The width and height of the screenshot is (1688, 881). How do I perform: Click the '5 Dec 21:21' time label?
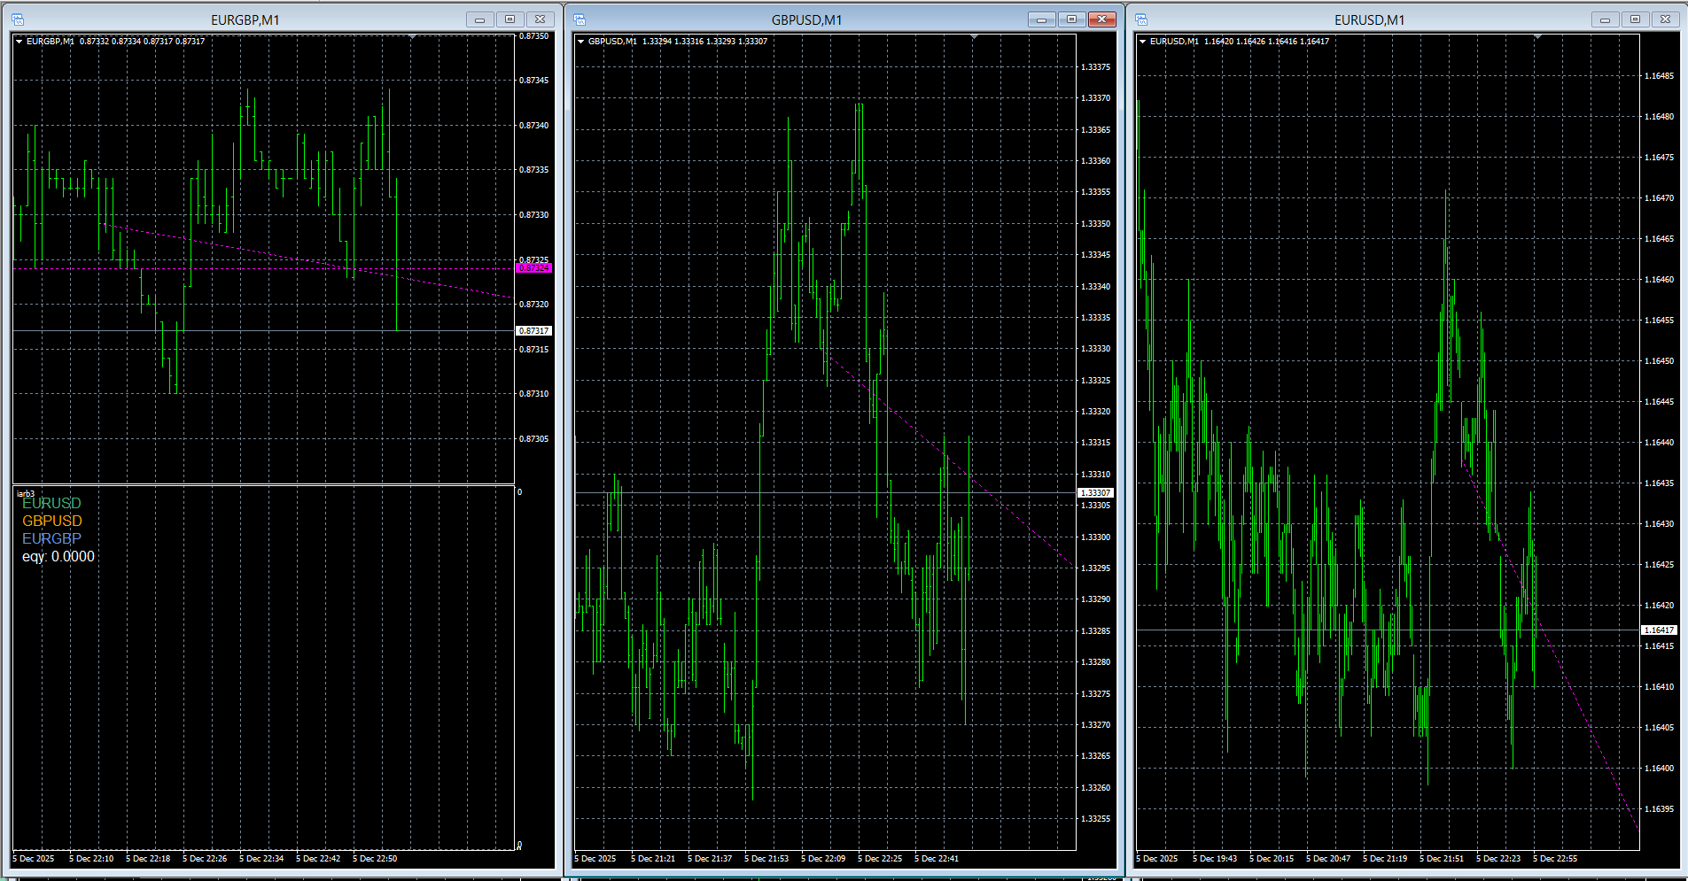(653, 859)
